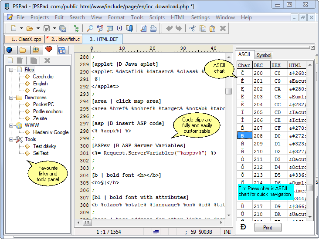Open the new file template dropdown arrow

tap(21, 28)
